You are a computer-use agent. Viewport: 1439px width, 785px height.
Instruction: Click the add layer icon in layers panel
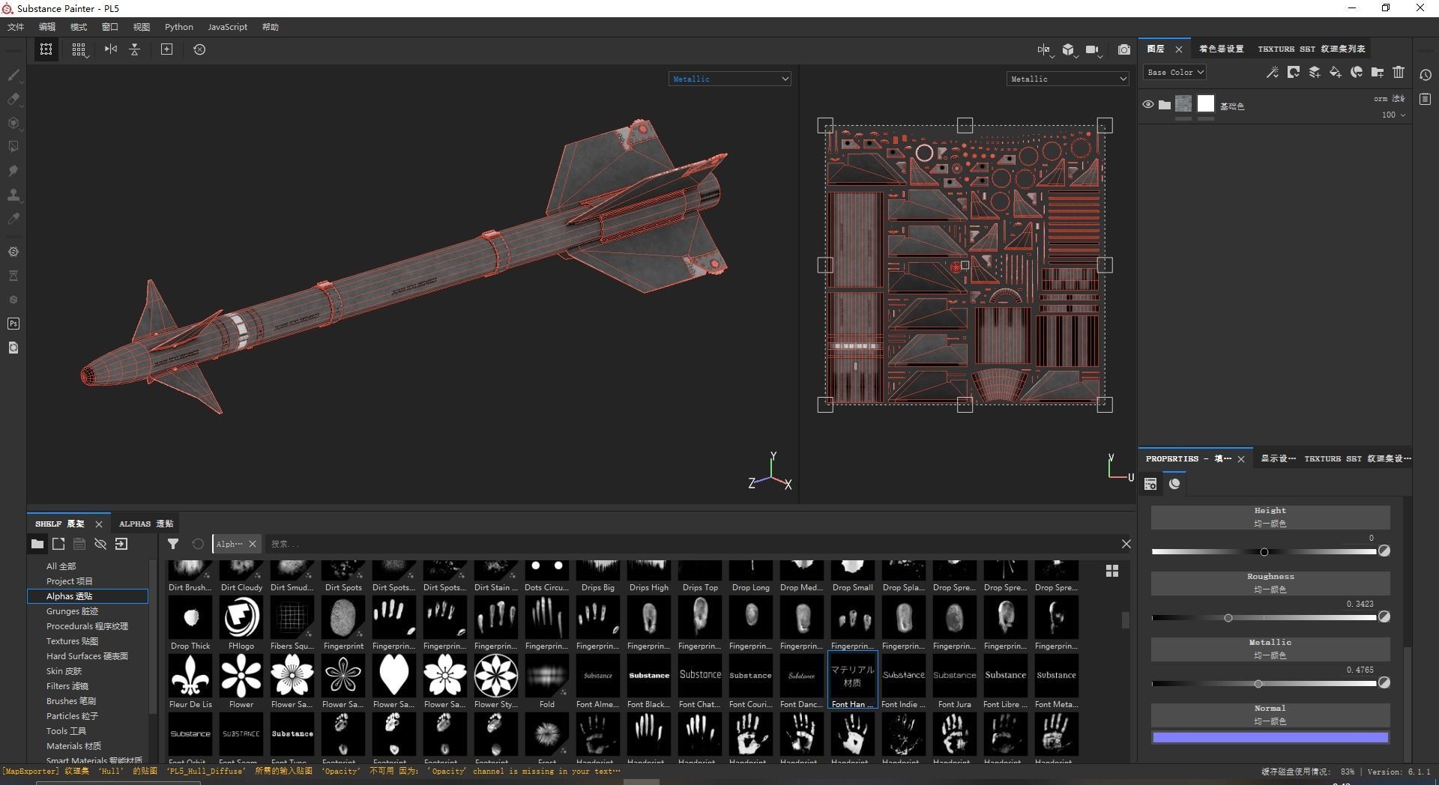click(x=1315, y=73)
